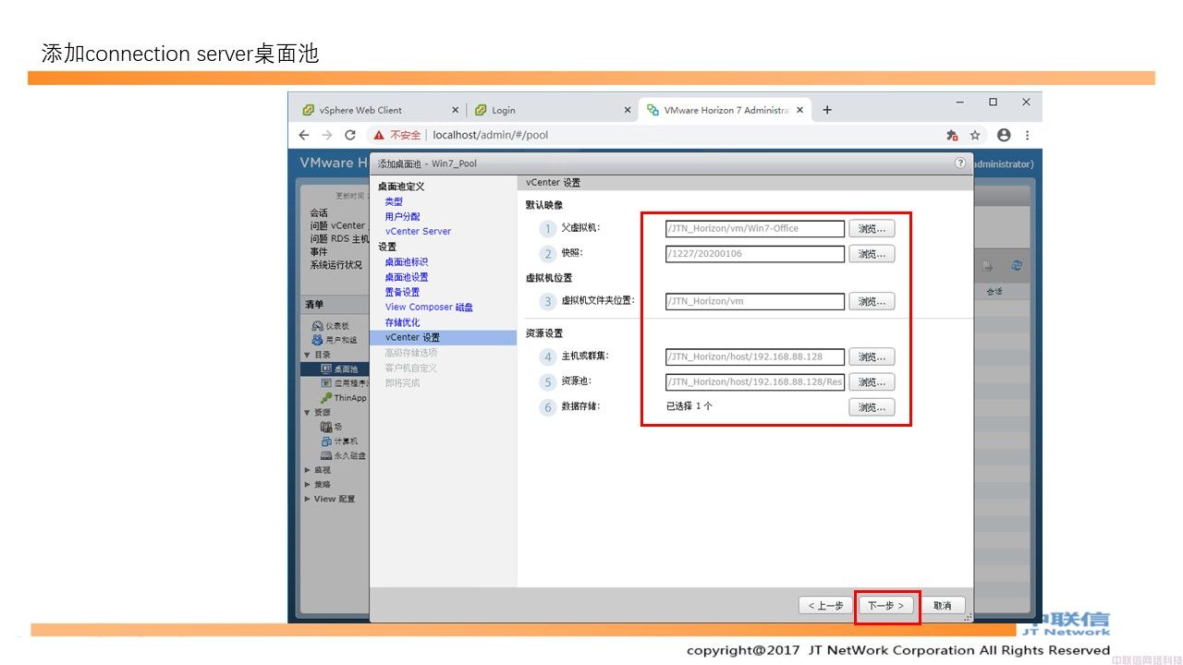Click 问题 vCenter in the status panel
The width and height of the screenshot is (1183, 665).
(x=337, y=225)
